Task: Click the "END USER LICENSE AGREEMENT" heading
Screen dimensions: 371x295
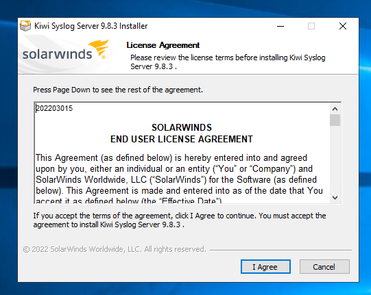Action: [x=182, y=139]
